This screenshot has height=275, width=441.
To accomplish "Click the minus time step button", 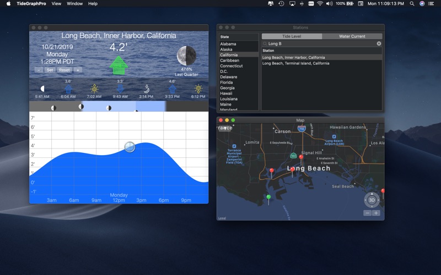I will click(x=39, y=70).
